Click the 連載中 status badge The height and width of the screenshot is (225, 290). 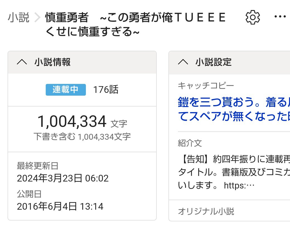coord(66,89)
